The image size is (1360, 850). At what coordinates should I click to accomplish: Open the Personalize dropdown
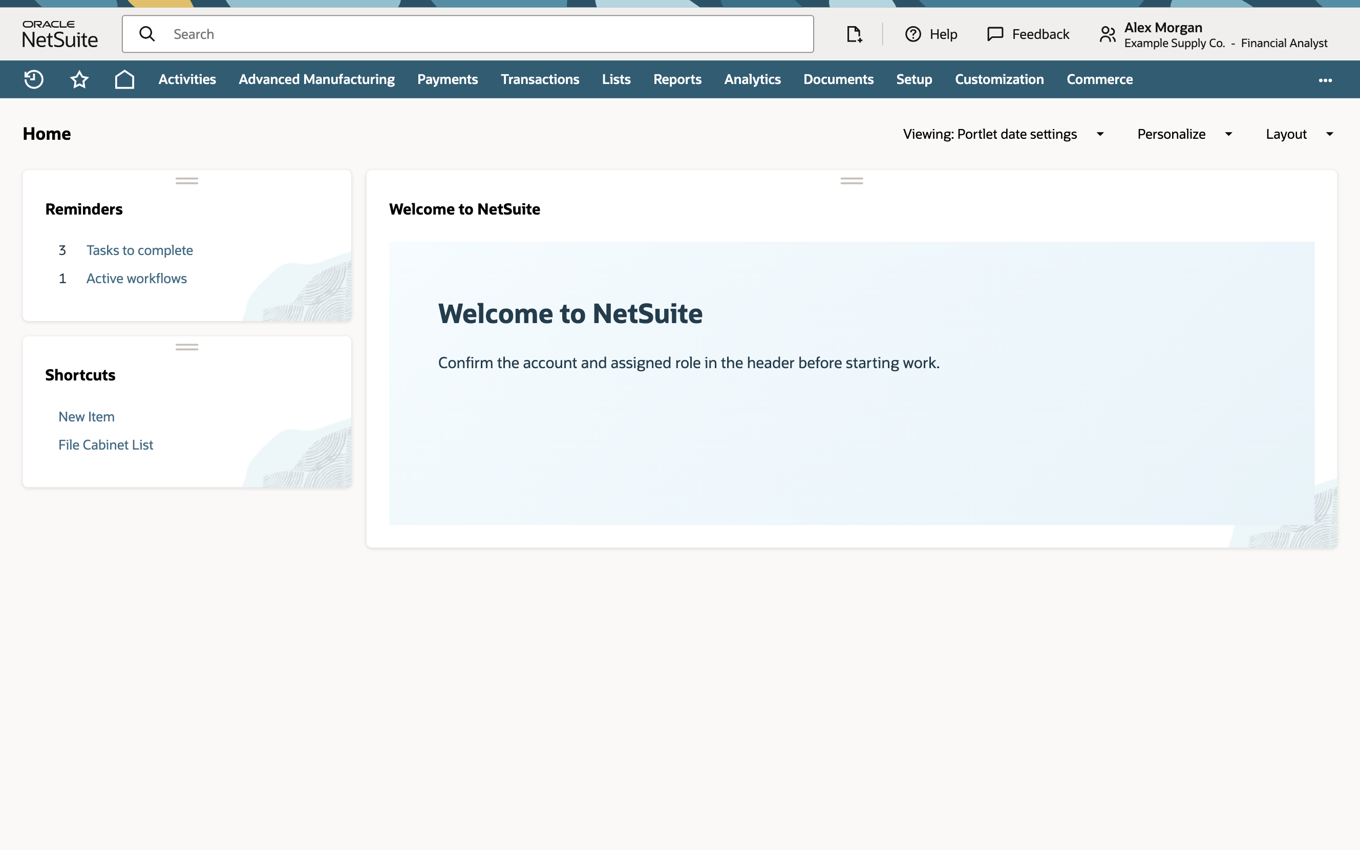tap(1185, 134)
